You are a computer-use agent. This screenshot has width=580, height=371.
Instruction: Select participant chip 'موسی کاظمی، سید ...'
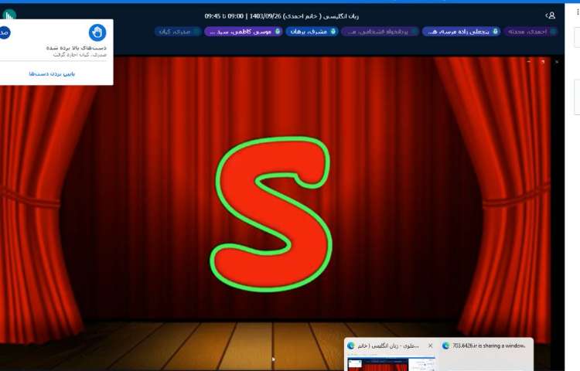point(244,32)
